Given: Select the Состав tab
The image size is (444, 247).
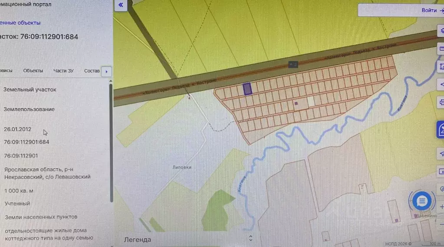Looking at the screenshot, I should (92, 71).
